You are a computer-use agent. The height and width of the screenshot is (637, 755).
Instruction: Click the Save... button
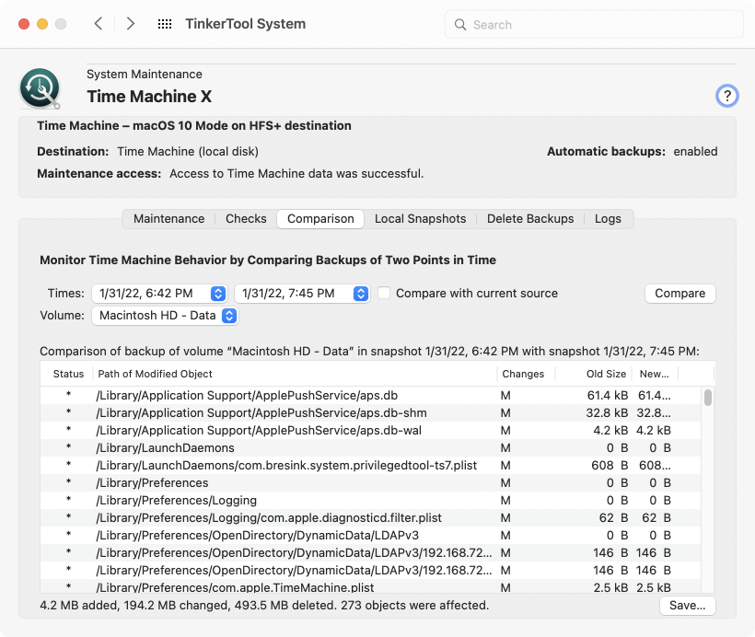pos(687,605)
